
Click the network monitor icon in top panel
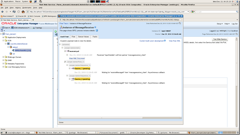tap(107, 1)
